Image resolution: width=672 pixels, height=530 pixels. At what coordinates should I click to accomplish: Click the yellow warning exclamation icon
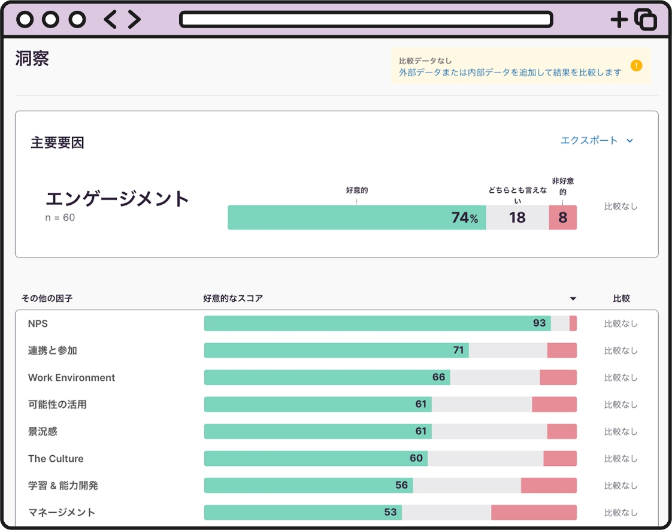coord(636,66)
